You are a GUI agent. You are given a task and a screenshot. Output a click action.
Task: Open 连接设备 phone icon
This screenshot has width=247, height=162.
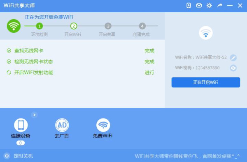point(21,125)
